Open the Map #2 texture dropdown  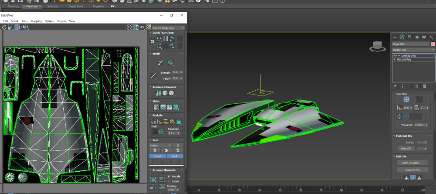coord(167,27)
